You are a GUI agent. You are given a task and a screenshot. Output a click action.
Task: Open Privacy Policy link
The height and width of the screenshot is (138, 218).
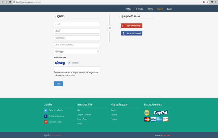82,119
